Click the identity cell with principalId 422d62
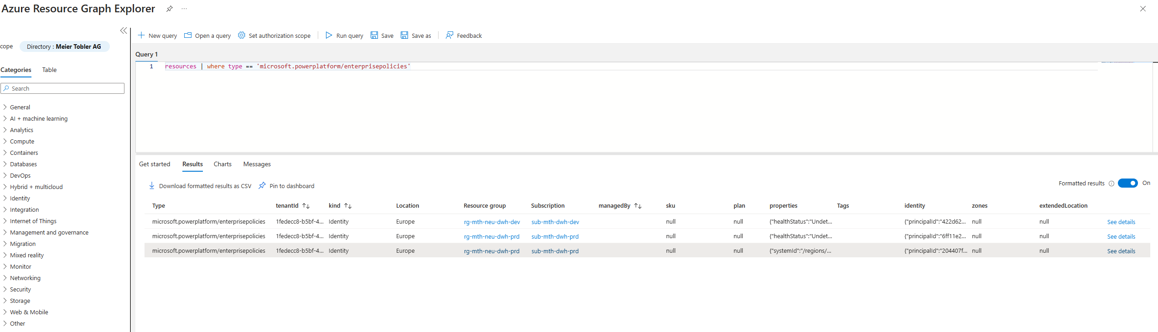 (935, 222)
